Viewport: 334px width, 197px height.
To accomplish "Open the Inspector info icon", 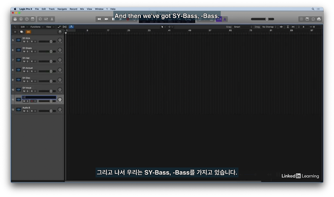I will click(x=21, y=19).
